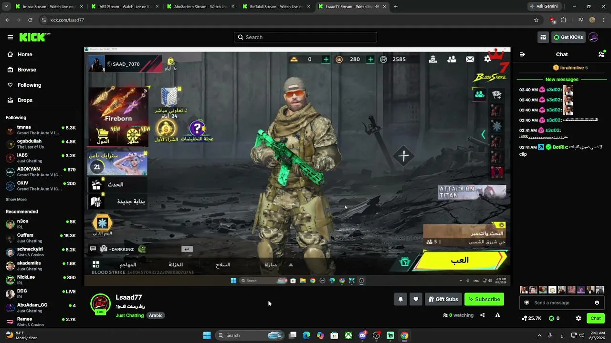This screenshot has width=611, height=343.
Task: Open the user profile avatar menu
Action: coord(593,37)
